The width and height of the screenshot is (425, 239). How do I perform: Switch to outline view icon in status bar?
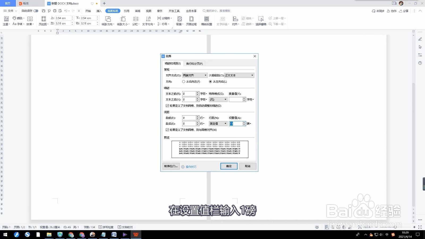[x=333, y=227]
